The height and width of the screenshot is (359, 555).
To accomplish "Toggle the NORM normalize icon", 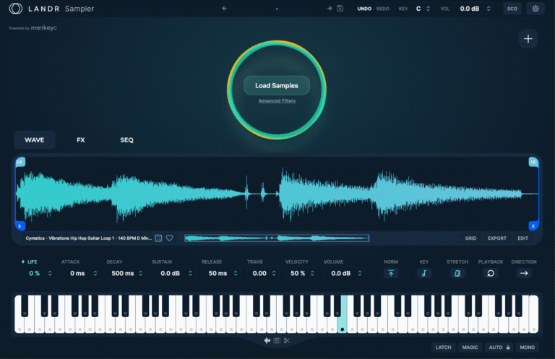I will coord(391,273).
